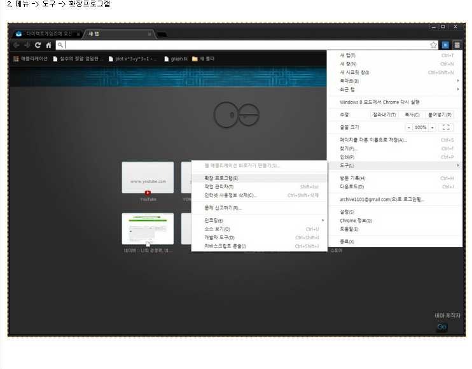Select 'save page as' (A)... menu item
The height and width of the screenshot is (369, 472).
pyautogui.click(x=394, y=140)
